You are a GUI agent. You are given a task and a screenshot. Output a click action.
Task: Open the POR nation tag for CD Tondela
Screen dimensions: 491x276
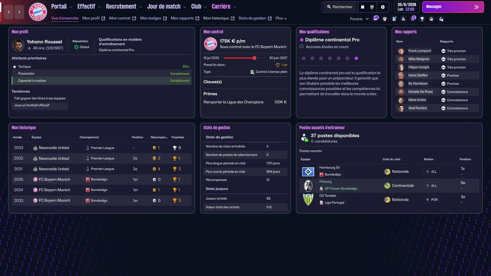[432, 200]
